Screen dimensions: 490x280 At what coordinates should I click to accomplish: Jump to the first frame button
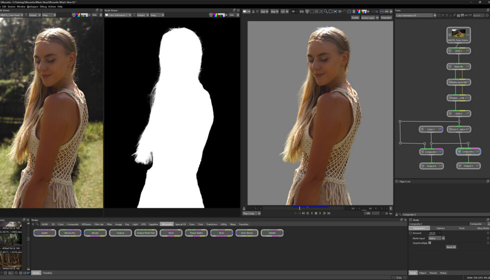point(303,213)
